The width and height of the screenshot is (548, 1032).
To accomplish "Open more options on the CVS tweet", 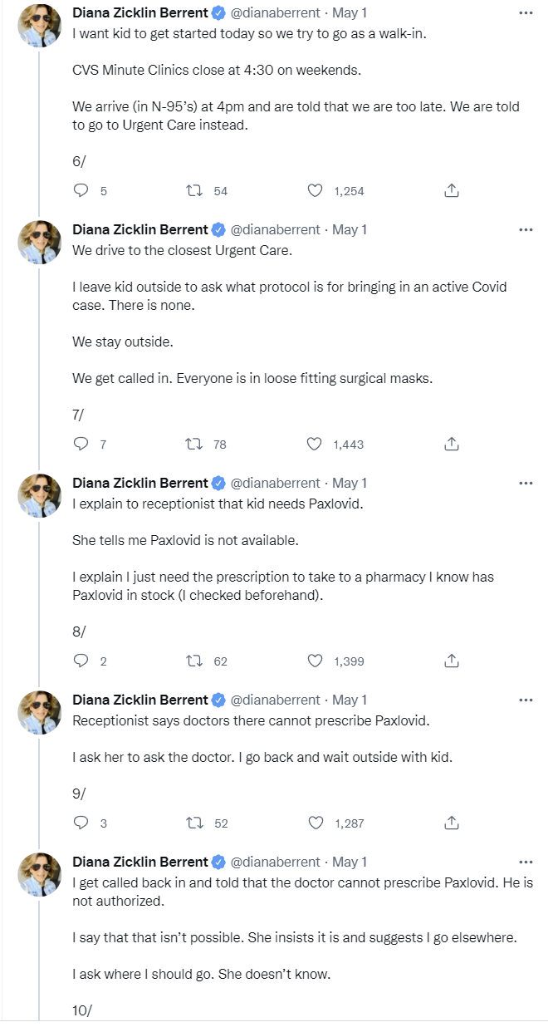I will [526, 12].
